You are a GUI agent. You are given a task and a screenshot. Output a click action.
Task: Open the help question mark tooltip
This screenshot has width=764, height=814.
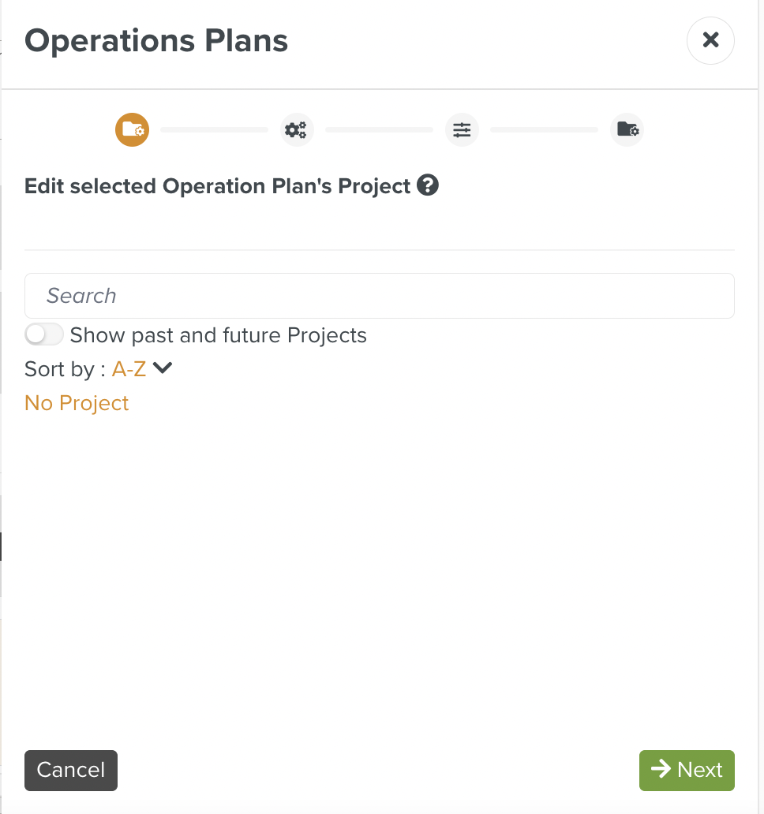coord(428,185)
